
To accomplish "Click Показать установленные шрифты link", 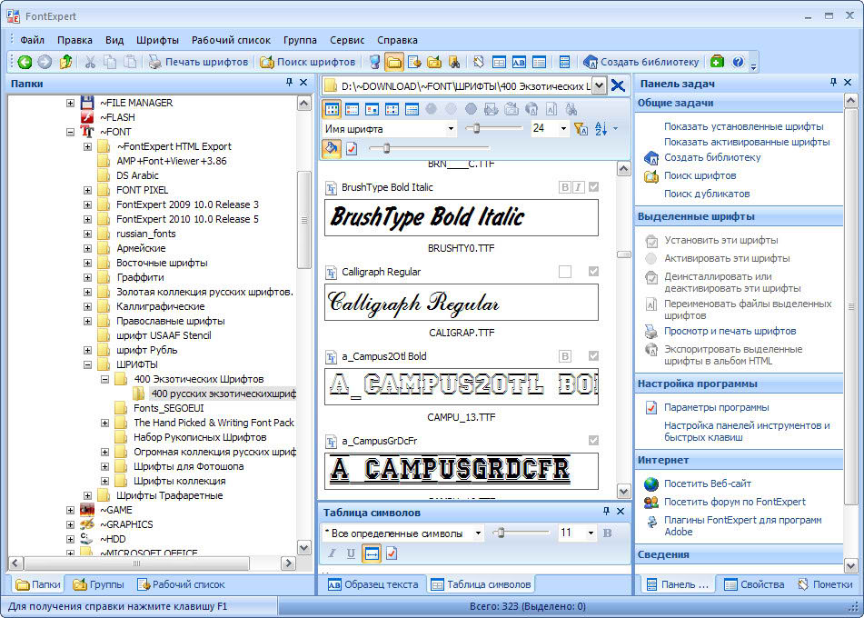I will [743, 126].
